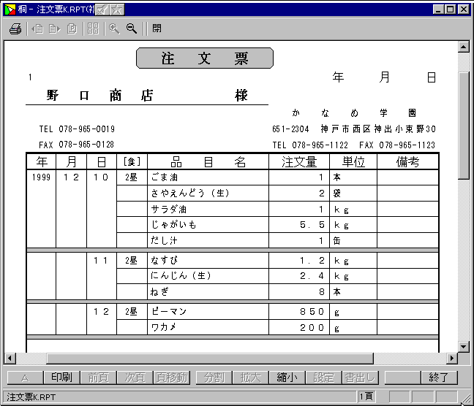Click the split view toolbar icon
The image size is (474, 406).
click(x=93, y=28)
